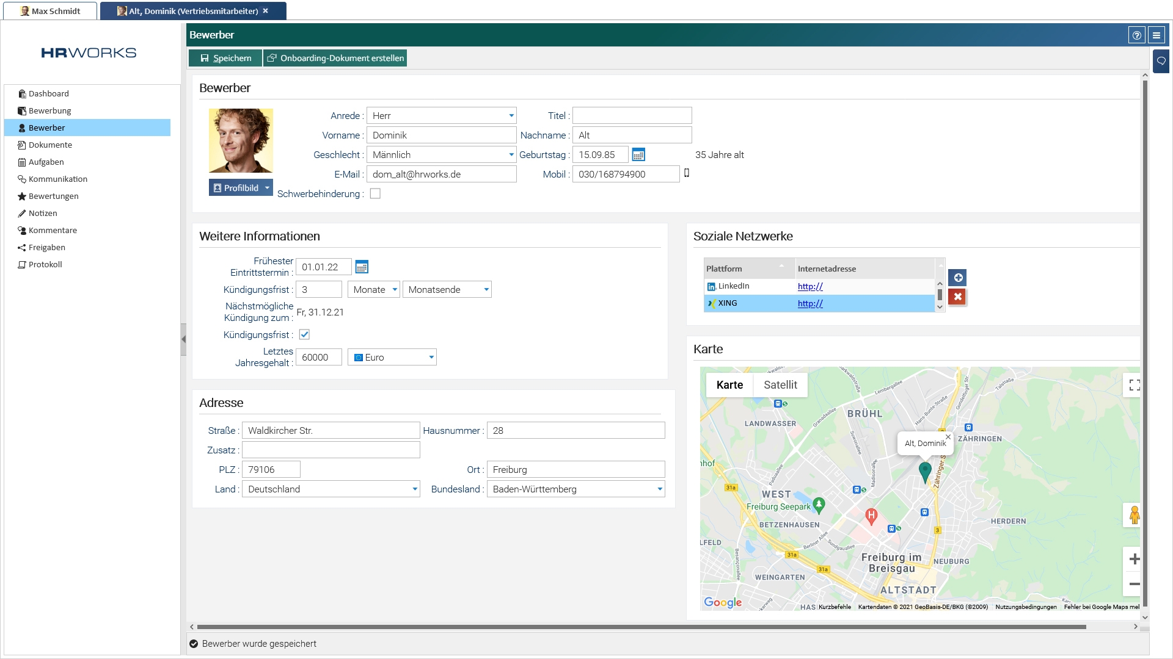The image size is (1173, 659).
Task: Open Dokumente in the sidebar
Action: coord(50,145)
